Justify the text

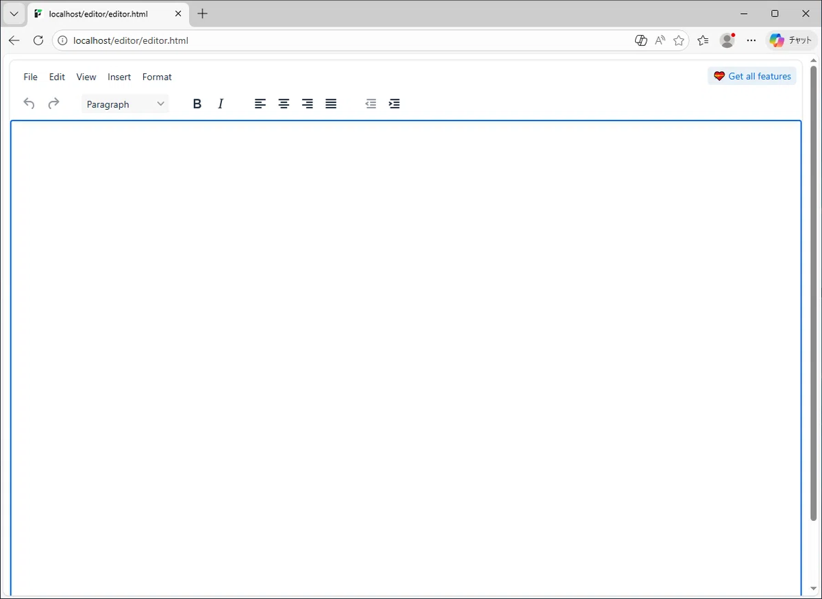pyautogui.click(x=331, y=104)
